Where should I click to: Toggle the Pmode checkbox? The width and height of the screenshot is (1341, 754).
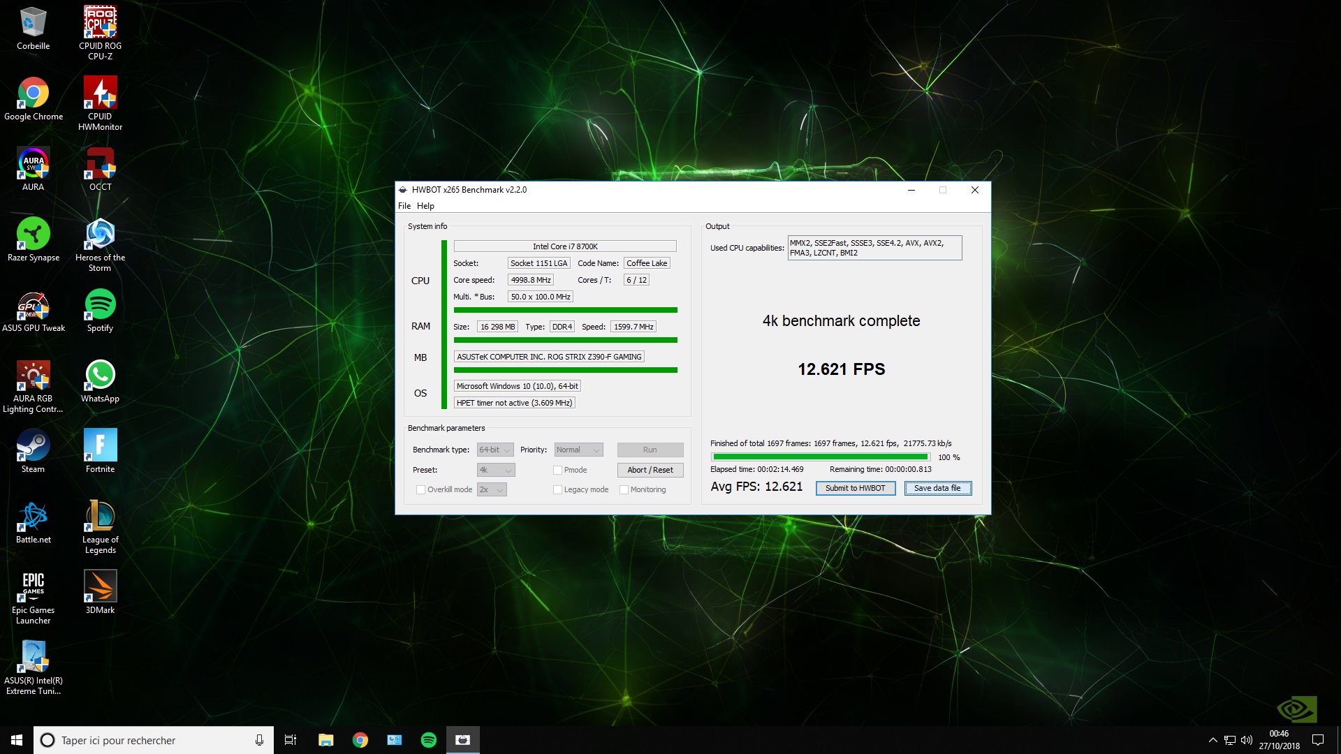tap(557, 470)
